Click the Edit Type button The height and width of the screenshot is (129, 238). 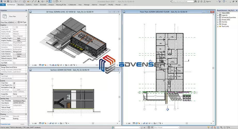[x=22, y=22]
